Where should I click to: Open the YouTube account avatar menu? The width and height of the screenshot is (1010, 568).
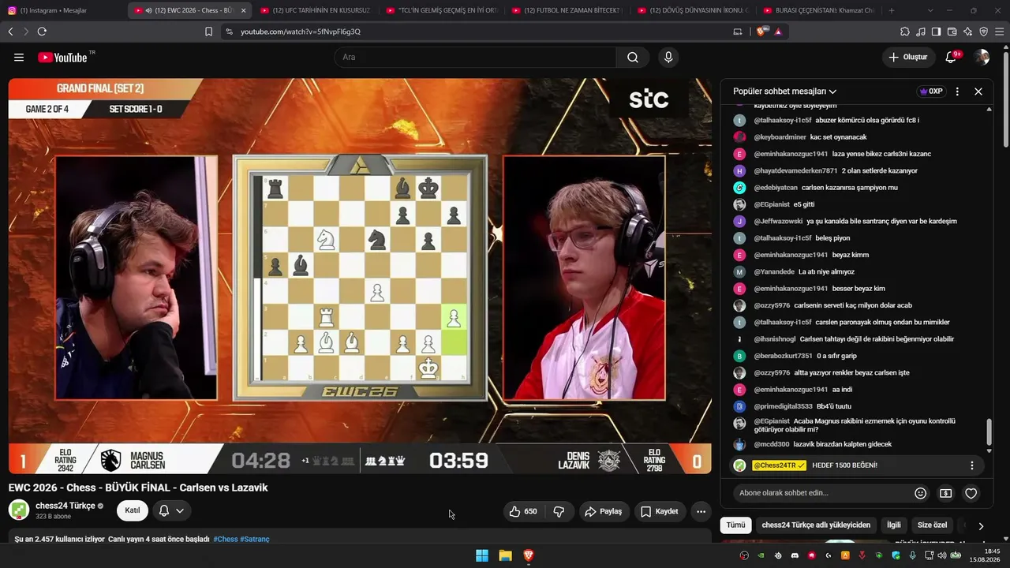[982, 57]
